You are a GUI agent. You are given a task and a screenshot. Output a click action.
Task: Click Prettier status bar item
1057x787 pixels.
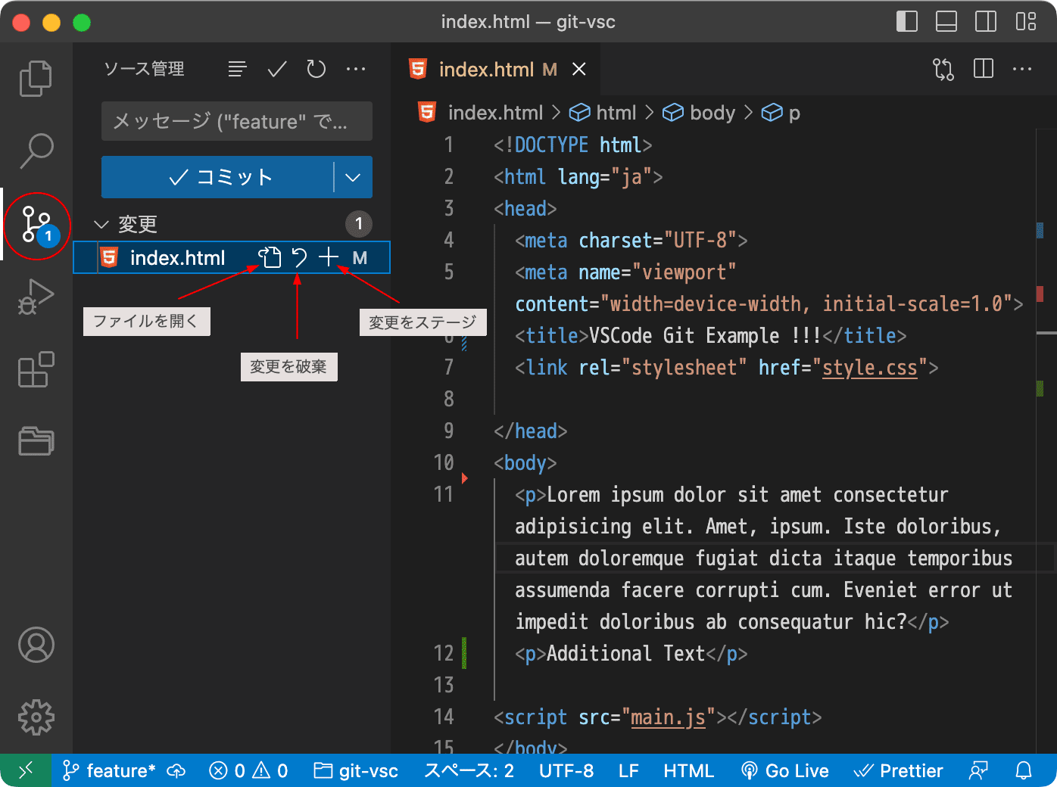pos(898,770)
